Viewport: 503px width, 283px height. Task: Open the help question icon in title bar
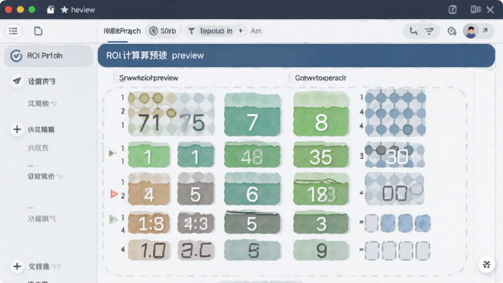(452, 10)
